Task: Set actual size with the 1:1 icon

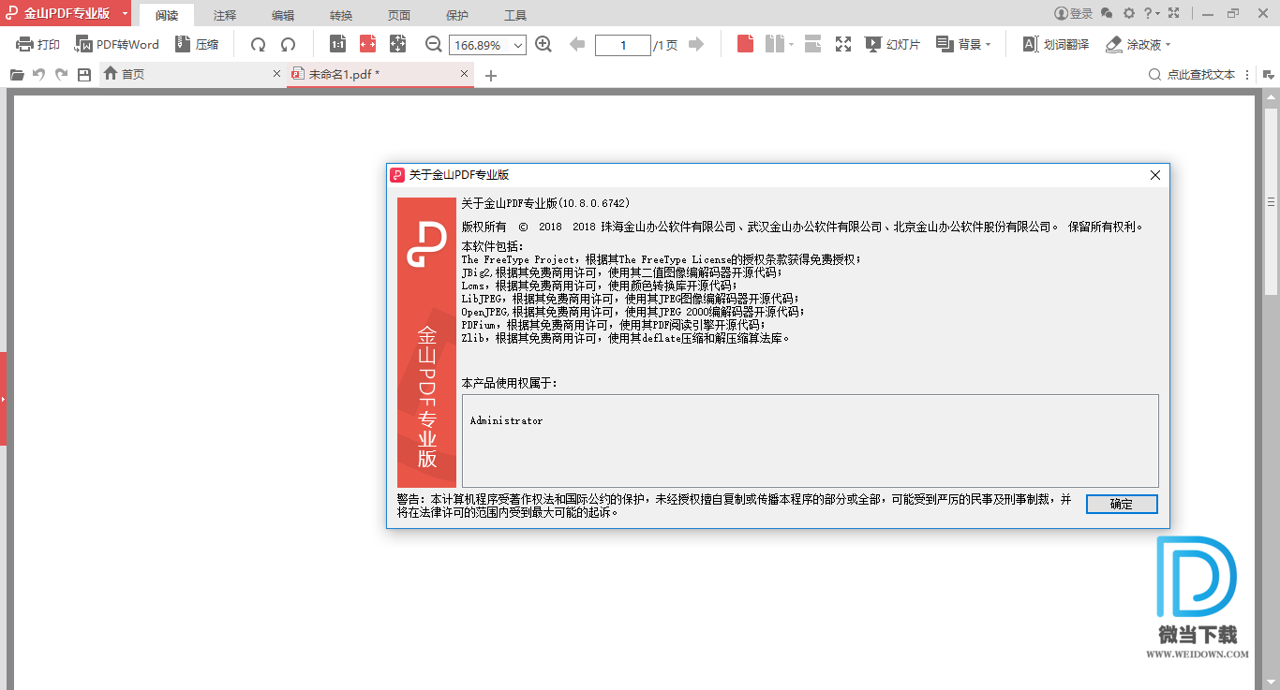Action: 338,44
